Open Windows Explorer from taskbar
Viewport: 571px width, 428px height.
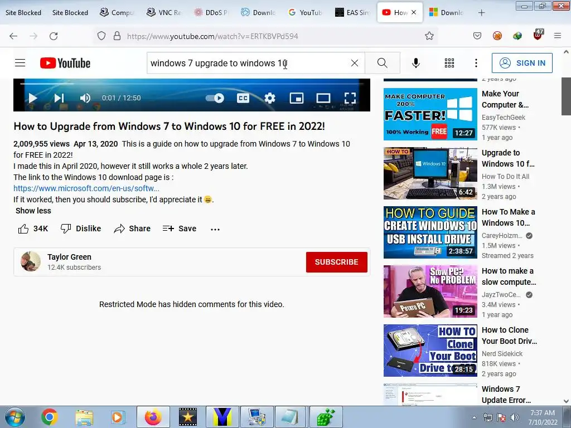point(84,417)
